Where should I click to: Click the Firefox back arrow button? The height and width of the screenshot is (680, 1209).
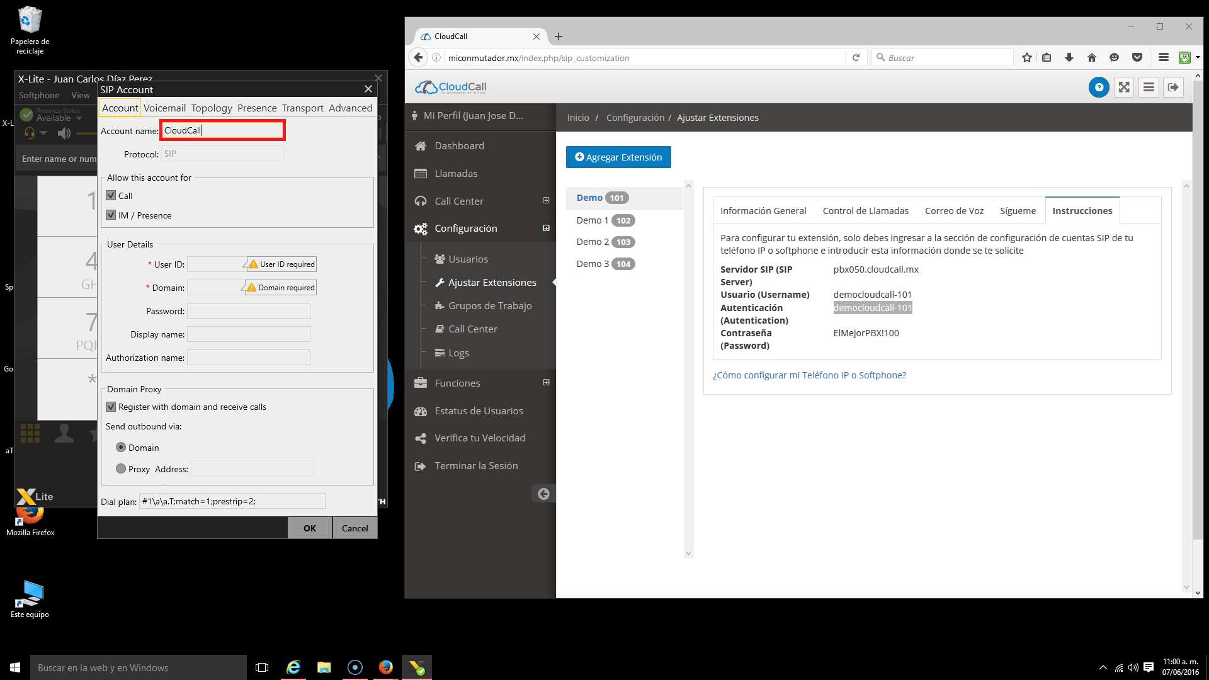click(x=418, y=57)
